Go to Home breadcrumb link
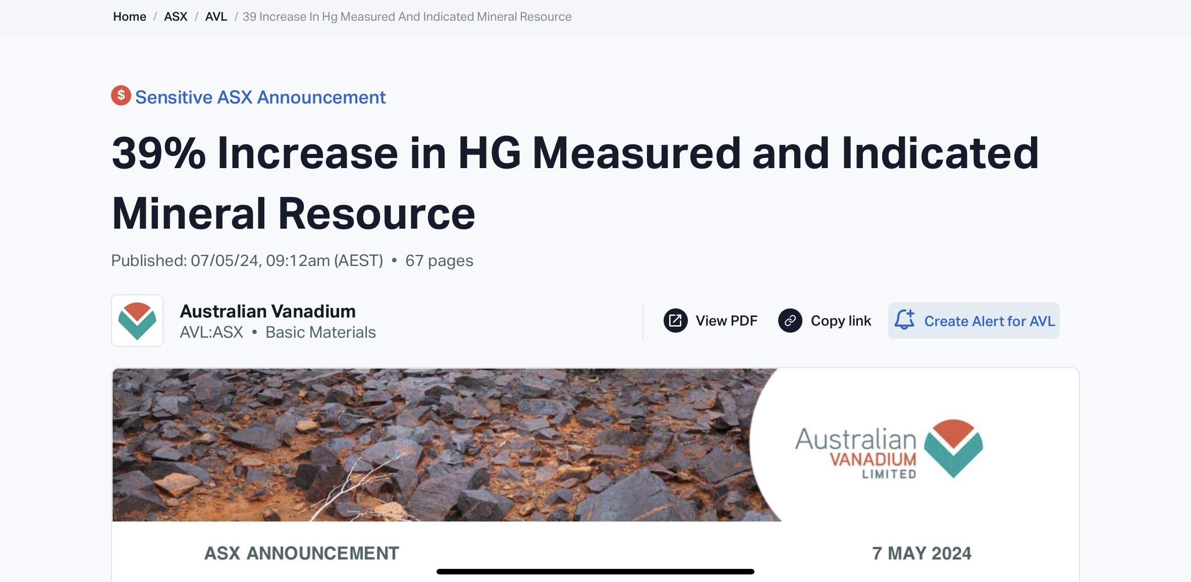 click(x=129, y=17)
